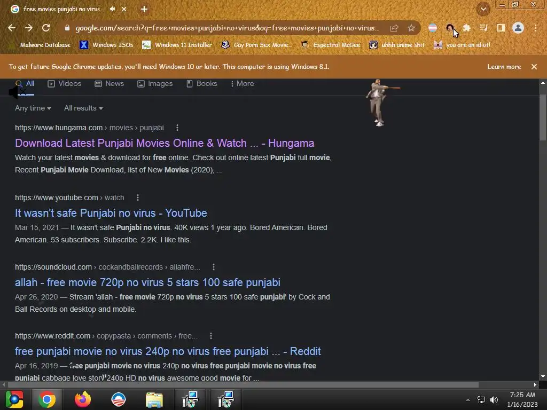The height and width of the screenshot is (410, 547).
Task: Open the second installer setup taskbar icon
Action: [x=226, y=399]
